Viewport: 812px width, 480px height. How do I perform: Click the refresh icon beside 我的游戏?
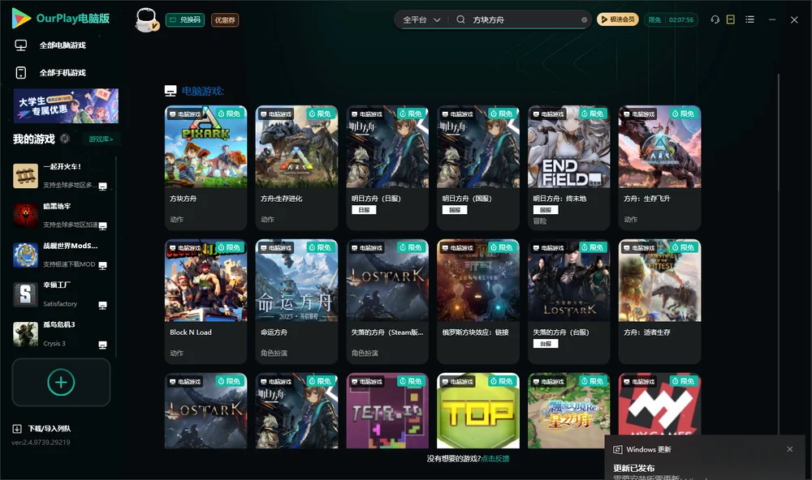click(x=65, y=139)
